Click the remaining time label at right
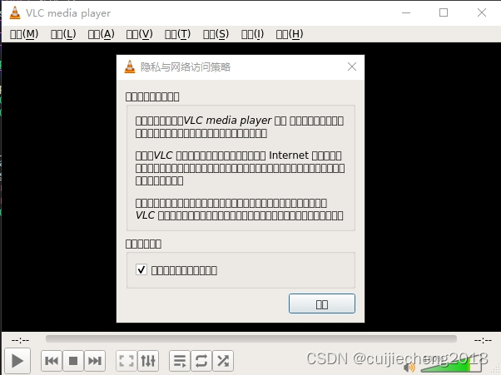This screenshot has height=375, width=501. 483,341
